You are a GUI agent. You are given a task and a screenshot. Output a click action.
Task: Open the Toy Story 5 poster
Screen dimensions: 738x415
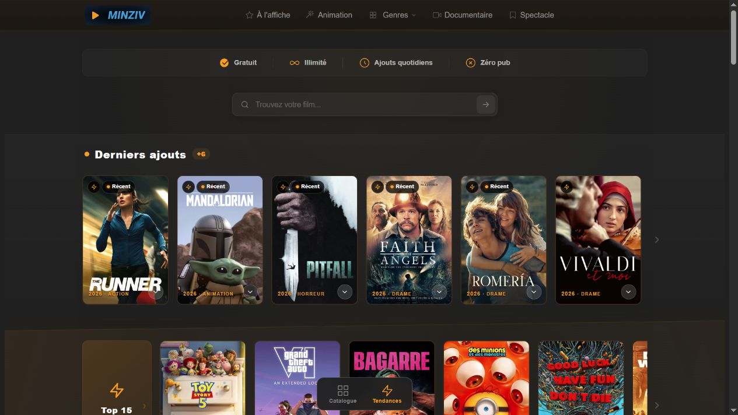pos(203,378)
